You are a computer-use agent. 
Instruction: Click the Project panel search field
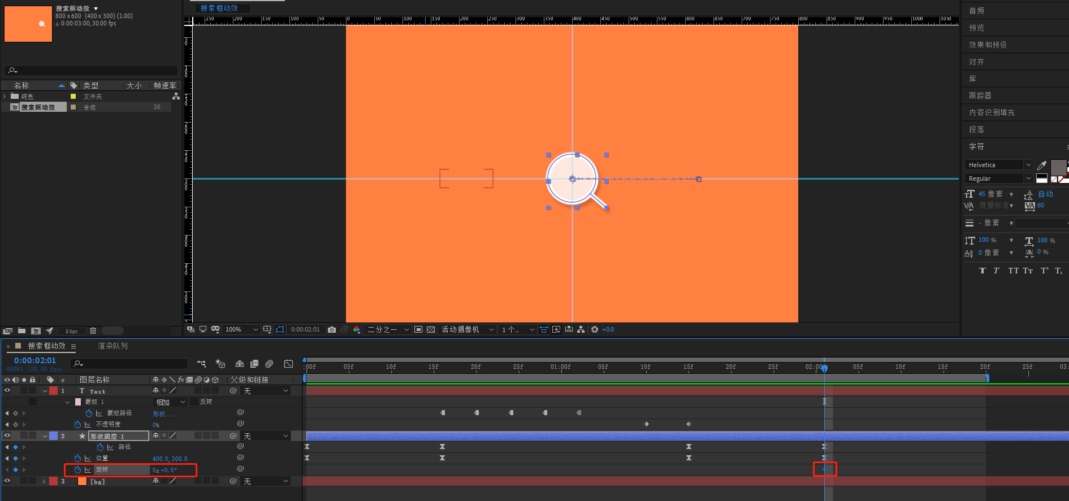tap(91, 71)
